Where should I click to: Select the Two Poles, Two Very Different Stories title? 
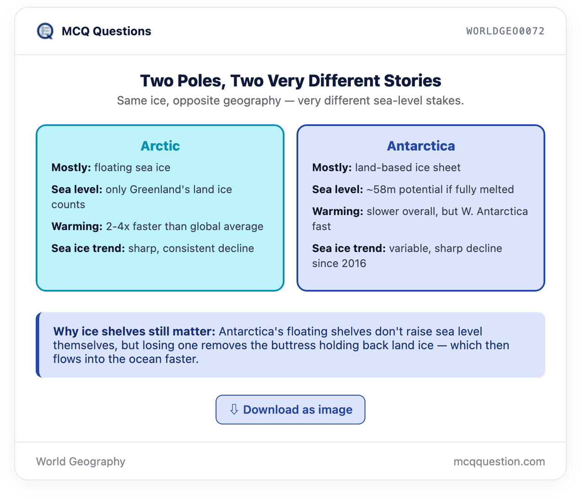coord(290,80)
